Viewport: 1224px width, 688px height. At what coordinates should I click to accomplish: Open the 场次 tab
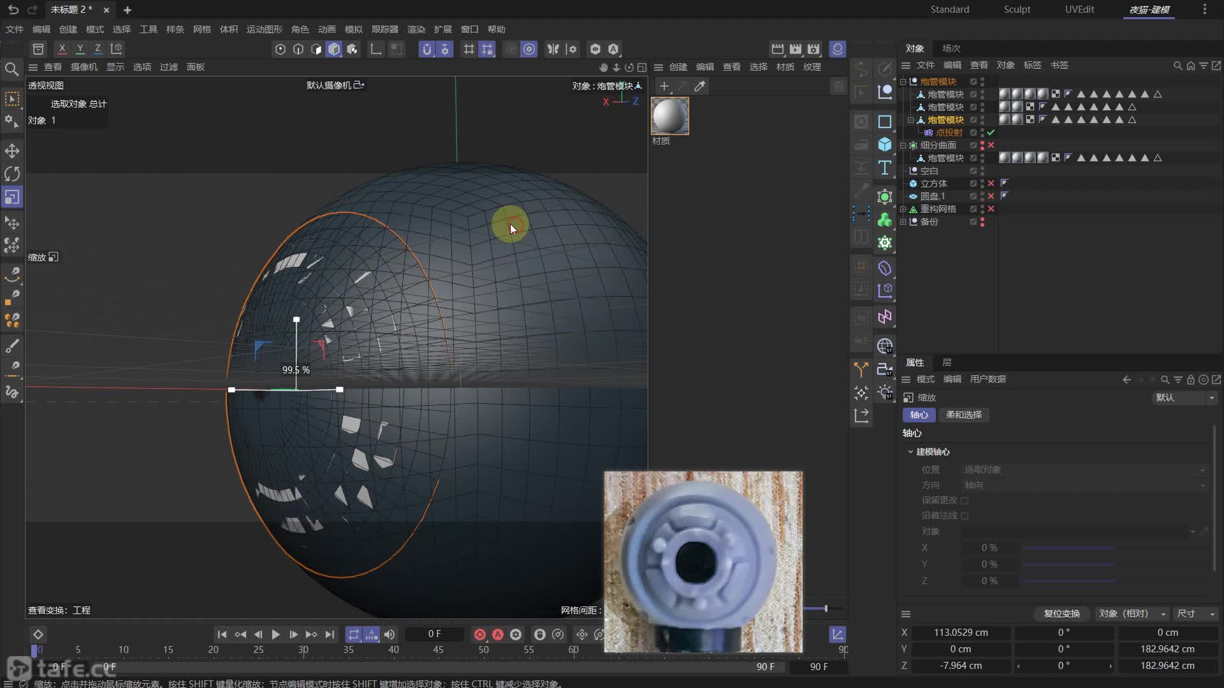tap(951, 48)
